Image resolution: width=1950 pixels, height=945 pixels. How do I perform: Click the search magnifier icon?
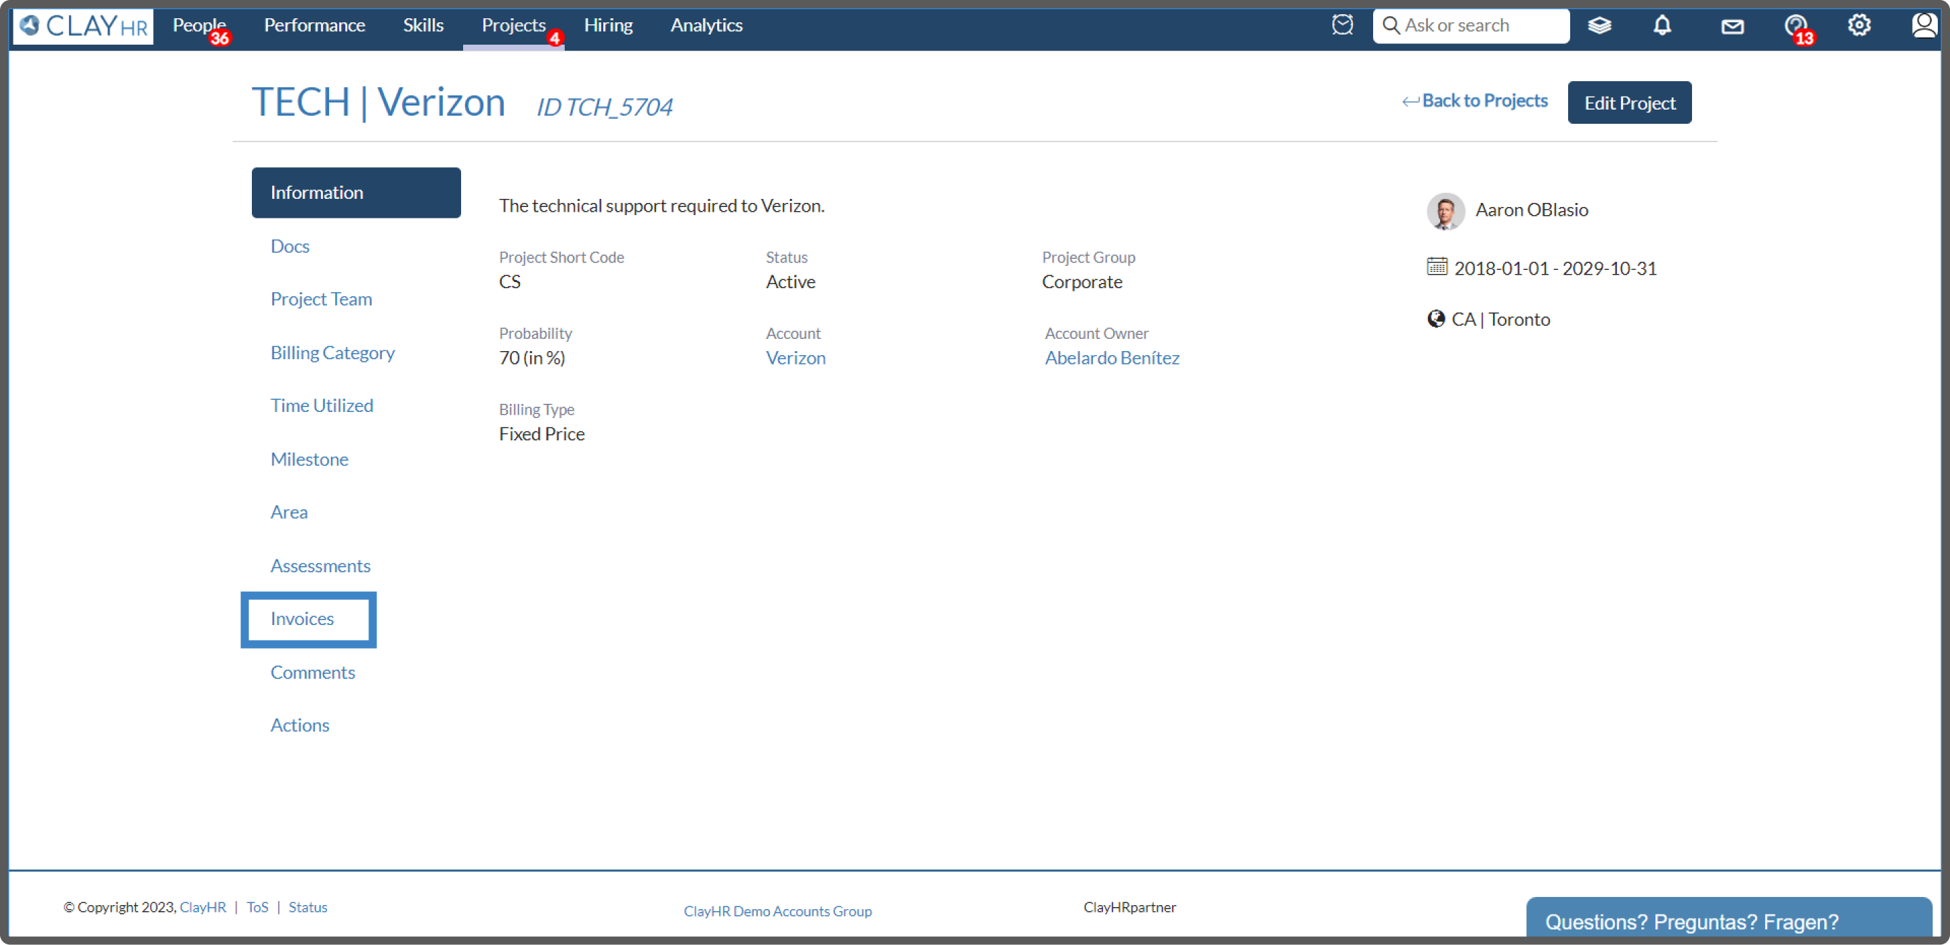[1391, 26]
